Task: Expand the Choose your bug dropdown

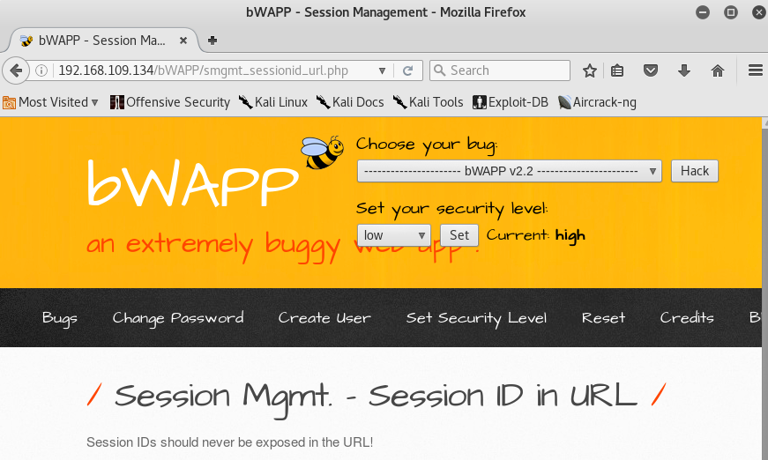Action: pyautogui.click(x=510, y=171)
